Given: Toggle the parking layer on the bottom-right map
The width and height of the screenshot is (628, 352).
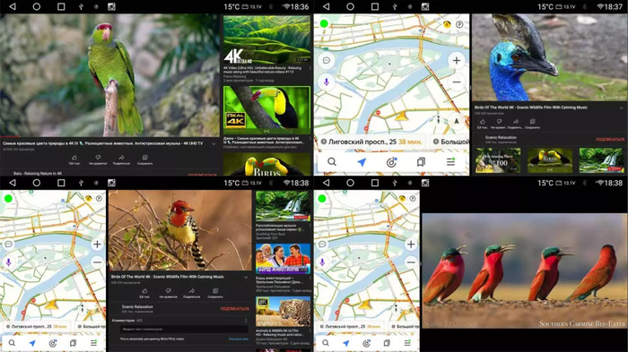Looking at the screenshot, I should point(413,199).
